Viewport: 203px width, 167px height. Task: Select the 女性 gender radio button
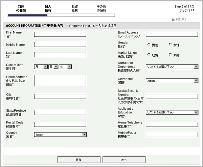click(x=170, y=45)
